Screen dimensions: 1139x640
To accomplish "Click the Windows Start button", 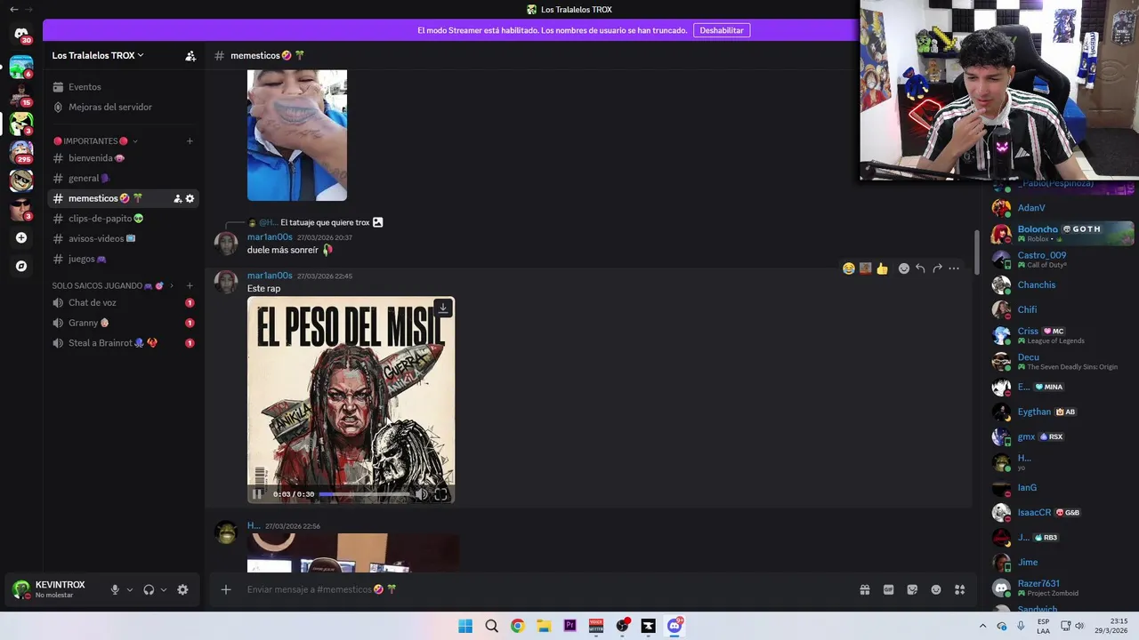I will click(x=465, y=626).
